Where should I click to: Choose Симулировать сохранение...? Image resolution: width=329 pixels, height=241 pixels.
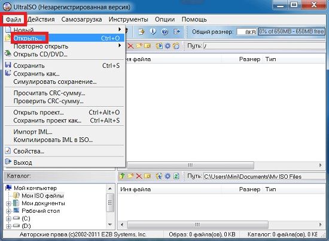pyautogui.click(x=65, y=82)
